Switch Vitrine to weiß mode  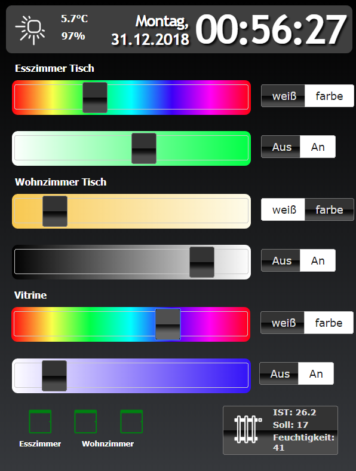[282, 323]
